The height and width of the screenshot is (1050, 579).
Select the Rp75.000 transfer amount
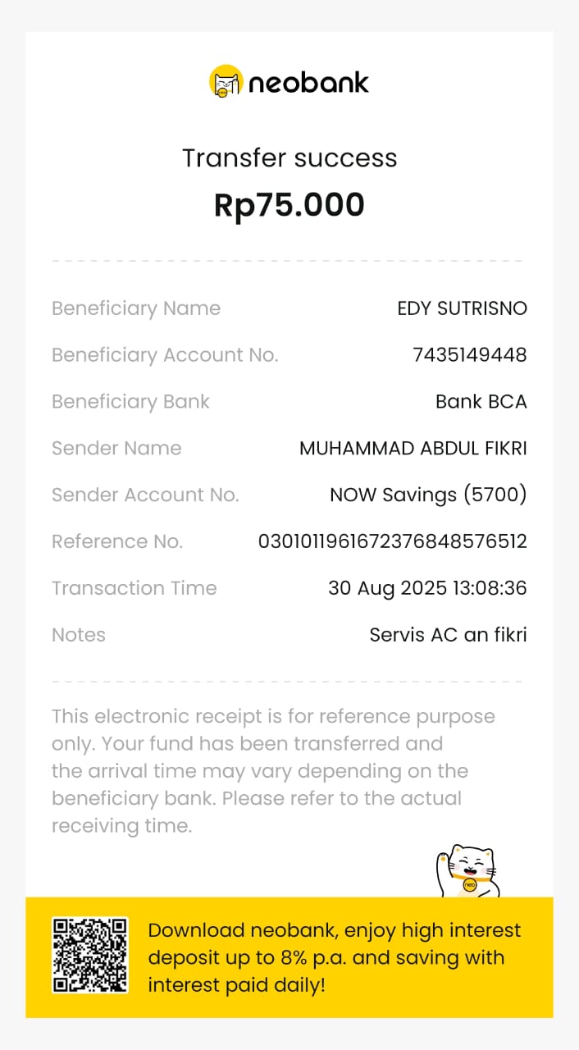click(289, 205)
